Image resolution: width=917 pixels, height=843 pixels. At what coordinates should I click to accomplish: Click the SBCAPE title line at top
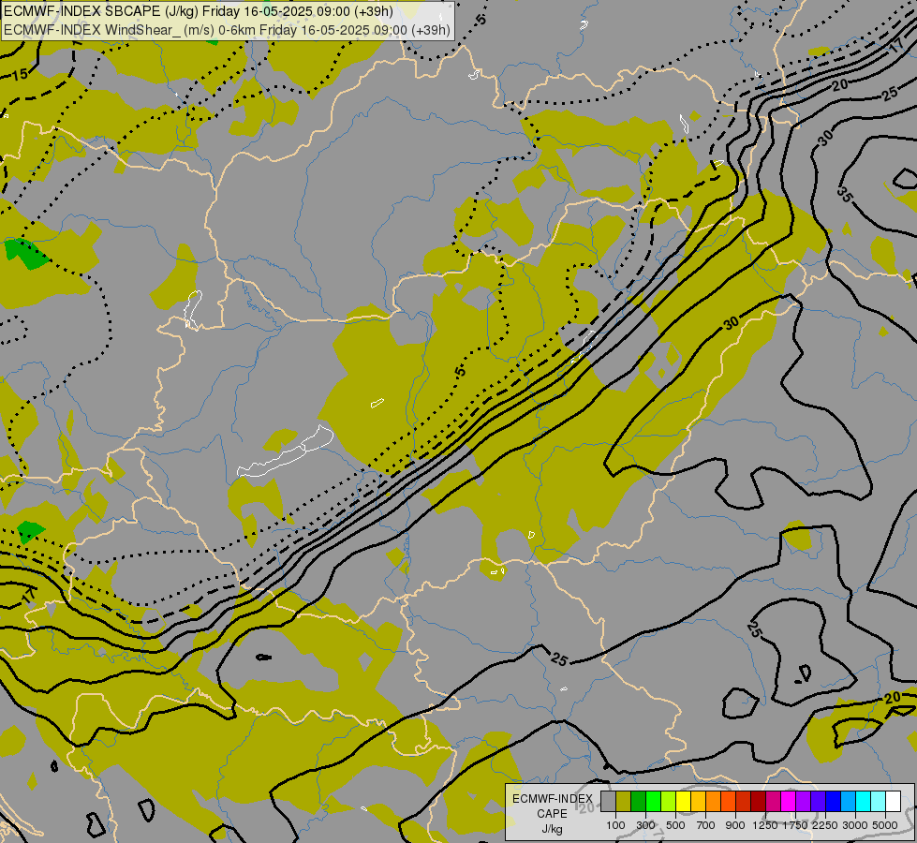click(199, 11)
